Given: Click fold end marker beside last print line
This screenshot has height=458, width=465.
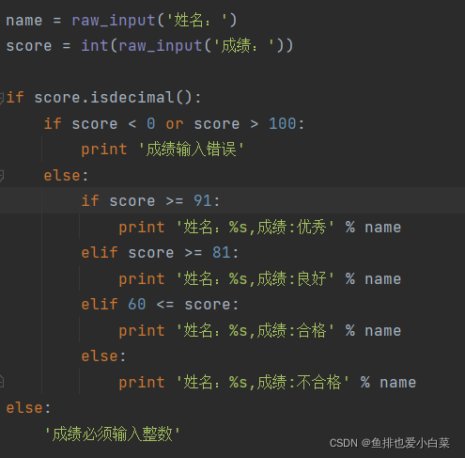Looking at the screenshot, I should (2, 382).
